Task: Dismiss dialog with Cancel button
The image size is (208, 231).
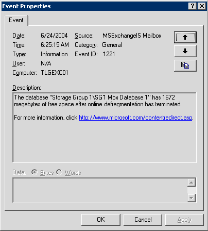Action: click(143, 220)
